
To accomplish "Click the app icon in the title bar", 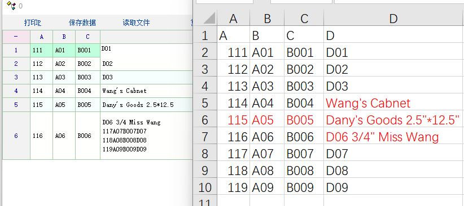I will coord(11,5).
